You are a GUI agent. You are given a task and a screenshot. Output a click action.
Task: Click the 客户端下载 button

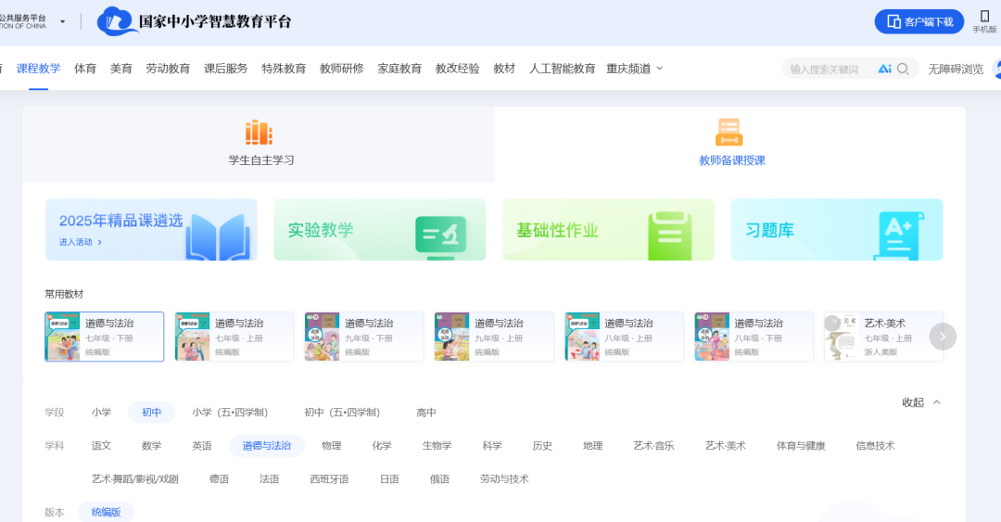(919, 21)
